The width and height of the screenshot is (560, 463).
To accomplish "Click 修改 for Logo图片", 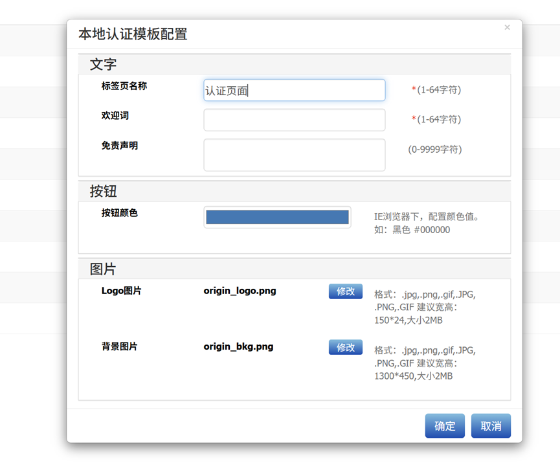I will pos(345,291).
